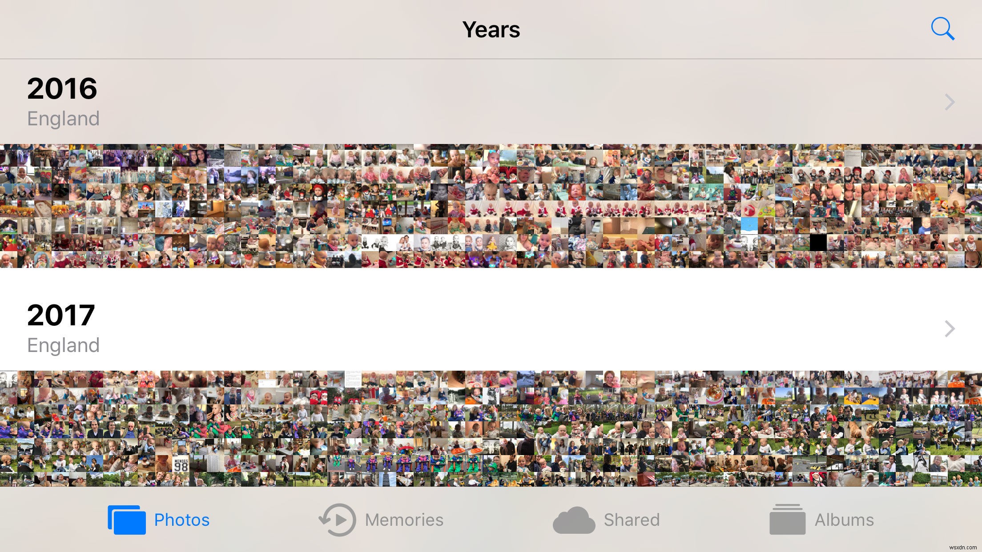Tap the Photos folder icon
Screen dimensions: 982x552
click(128, 520)
